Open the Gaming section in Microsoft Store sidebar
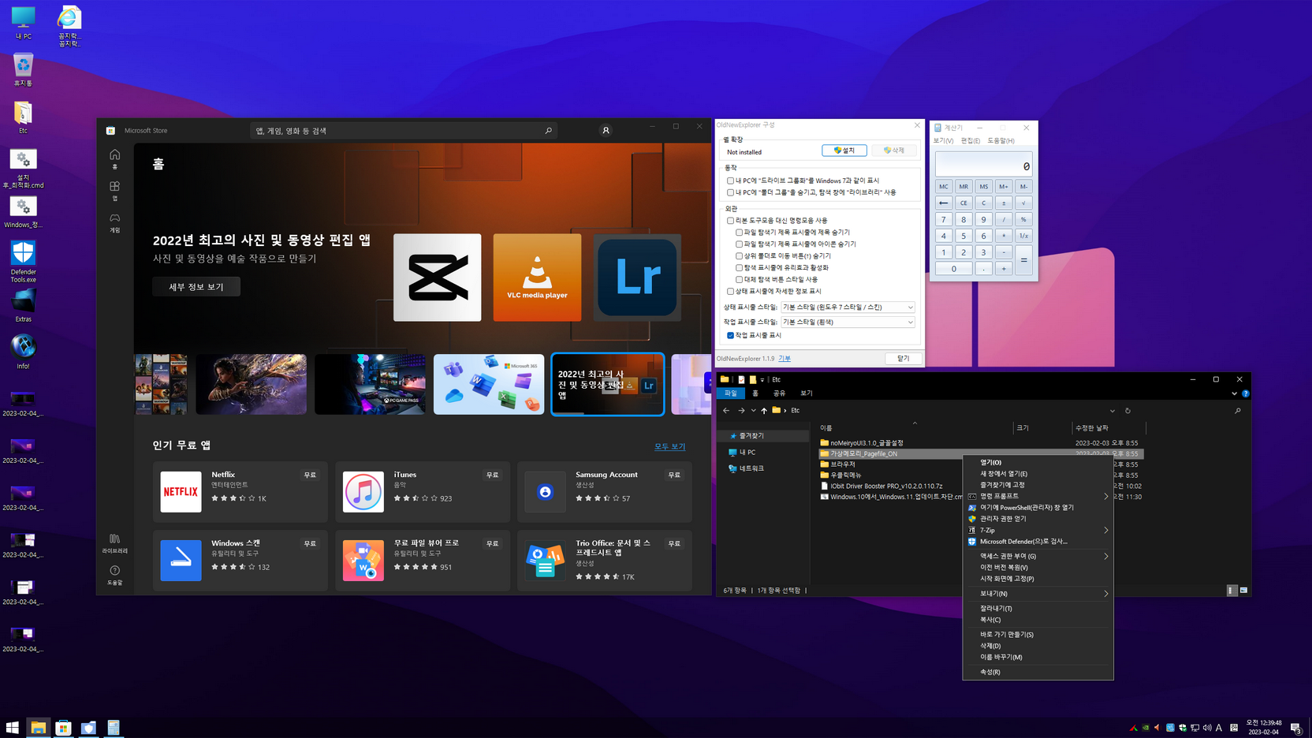Image resolution: width=1312 pixels, height=738 pixels. (114, 222)
